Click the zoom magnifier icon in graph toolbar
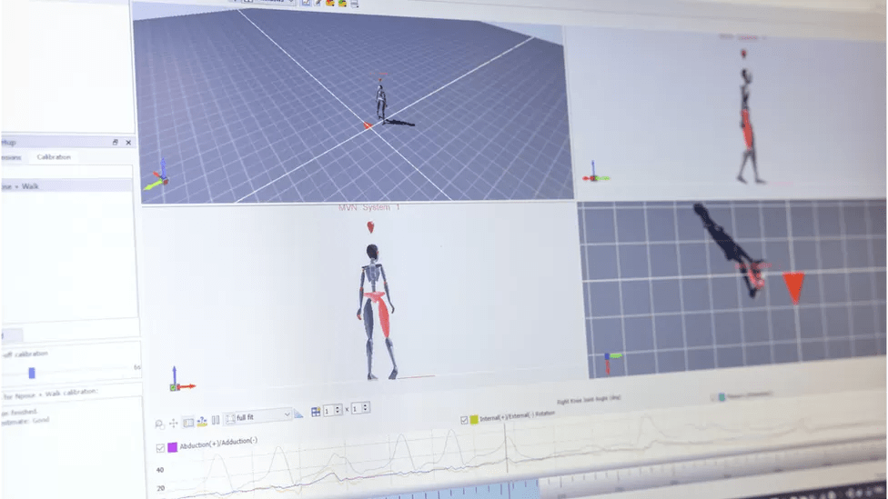The image size is (888, 499). [159, 424]
